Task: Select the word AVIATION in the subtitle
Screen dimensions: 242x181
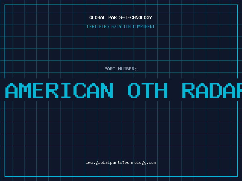Action: 121,27
